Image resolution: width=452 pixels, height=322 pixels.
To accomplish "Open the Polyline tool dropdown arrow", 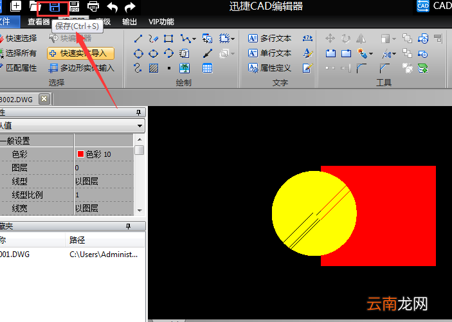I will tap(194, 39).
